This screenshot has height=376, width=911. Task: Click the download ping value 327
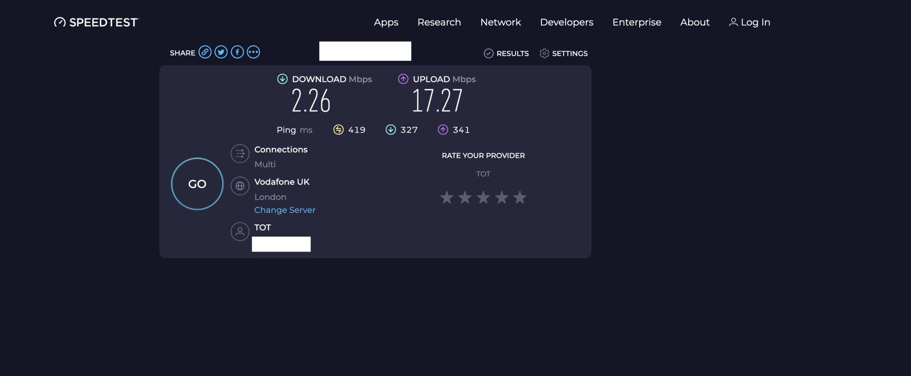point(409,130)
